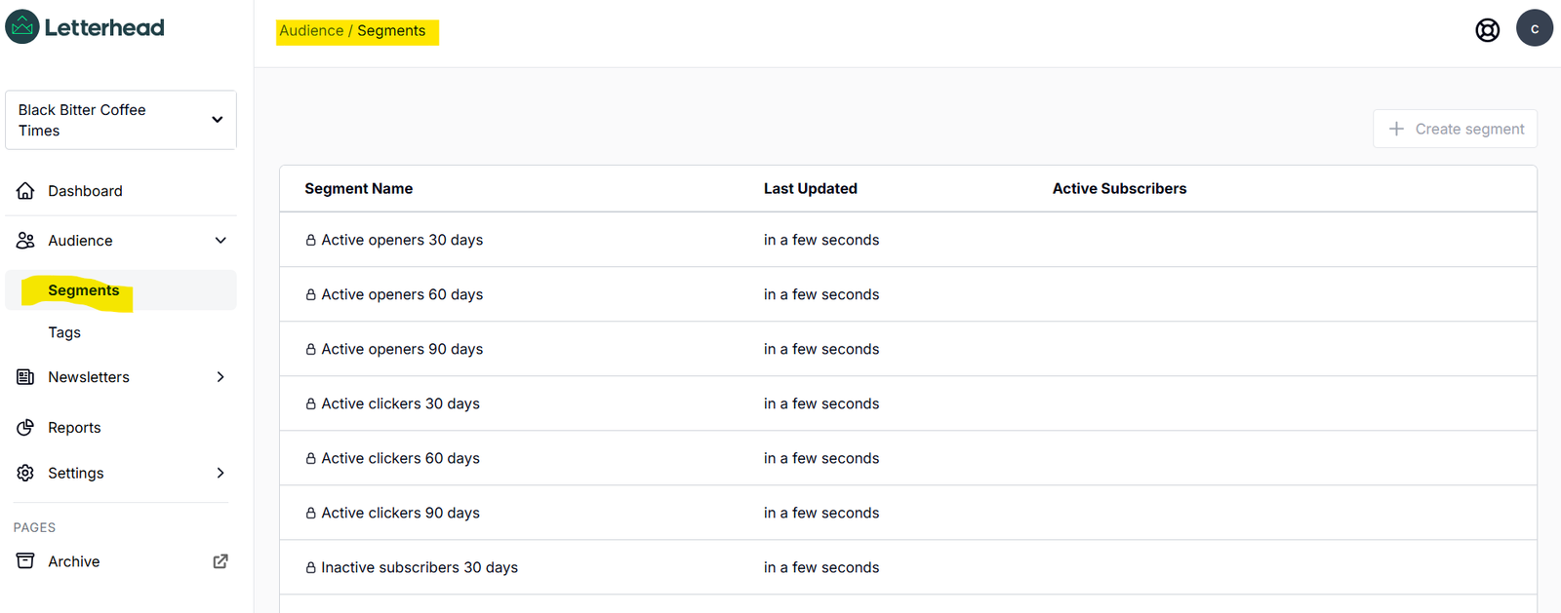
Task: Click the plus icon in Create segment
Action: pos(1396,129)
